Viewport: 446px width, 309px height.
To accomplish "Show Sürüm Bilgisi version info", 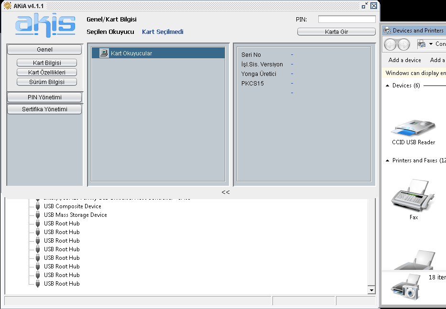I will [46, 82].
